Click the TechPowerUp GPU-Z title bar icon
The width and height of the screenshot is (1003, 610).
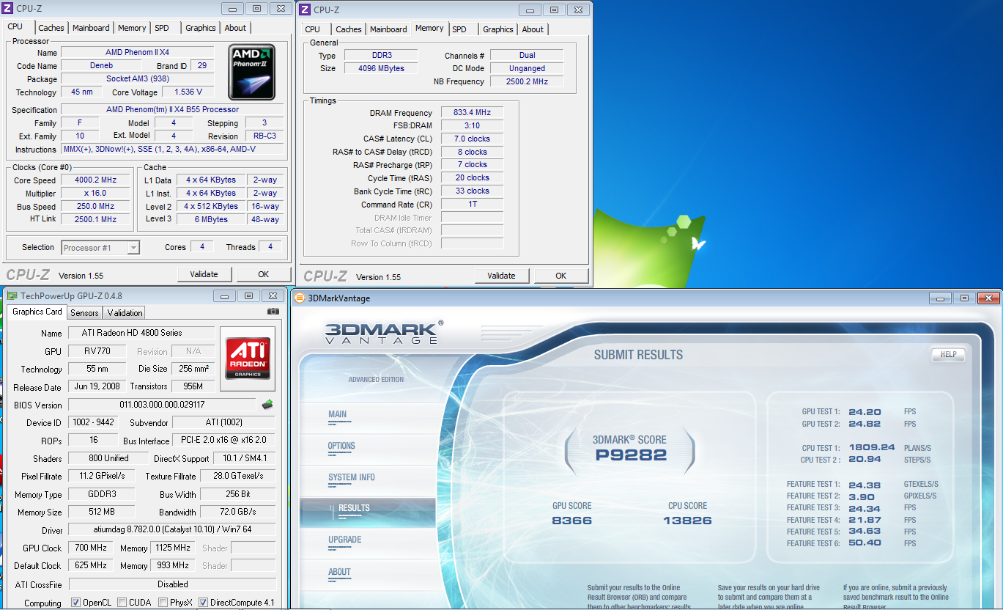[12, 296]
